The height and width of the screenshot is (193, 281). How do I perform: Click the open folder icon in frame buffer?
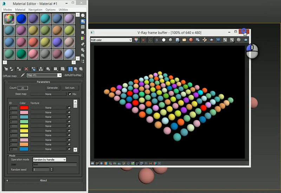tap(184, 40)
